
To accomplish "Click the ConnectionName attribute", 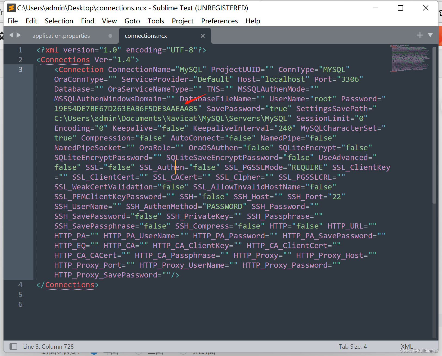I will [139, 70].
